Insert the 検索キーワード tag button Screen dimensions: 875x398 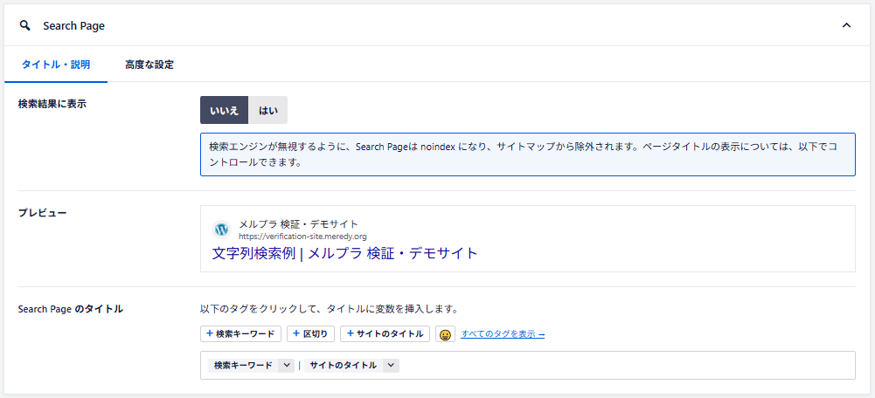[241, 334]
